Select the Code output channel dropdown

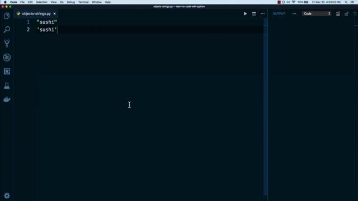tap(317, 13)
